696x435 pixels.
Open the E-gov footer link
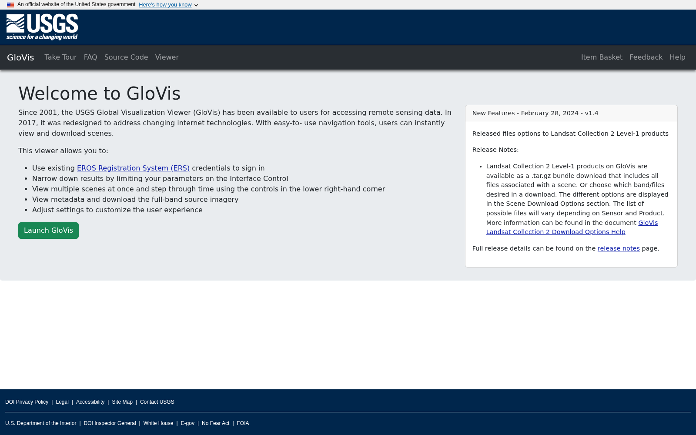click(x=187, y=423)
